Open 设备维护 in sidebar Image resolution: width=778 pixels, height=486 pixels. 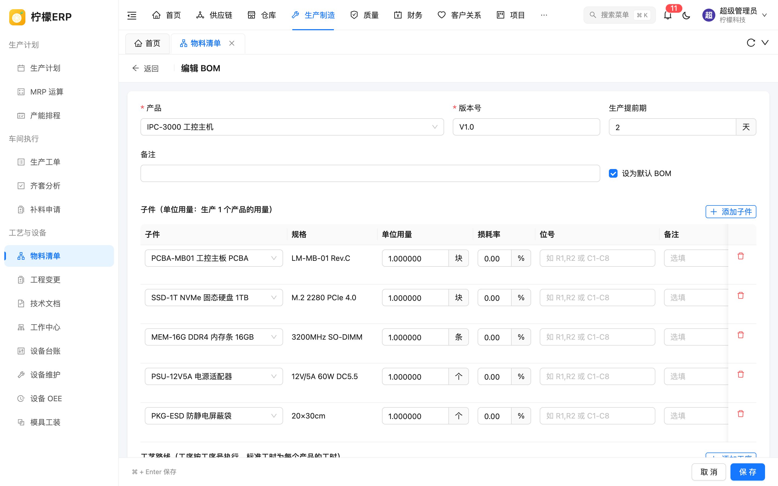(59, 375)
